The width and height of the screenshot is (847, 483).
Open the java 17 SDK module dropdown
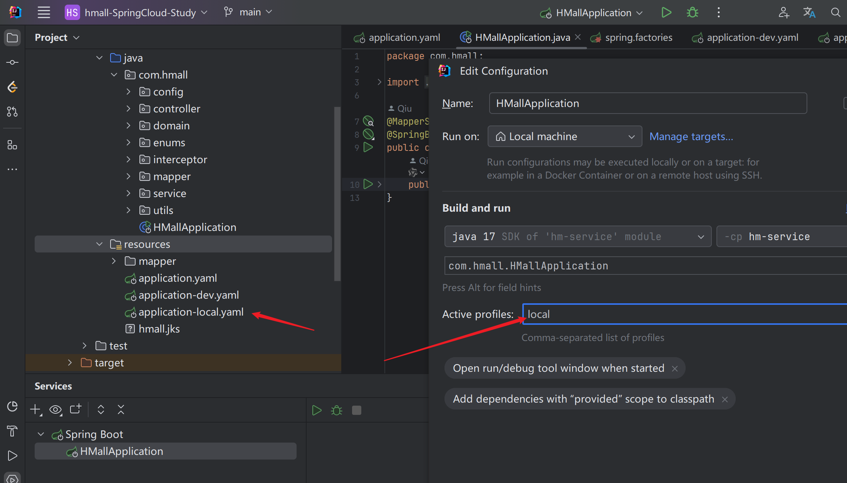tap(578, 236)
